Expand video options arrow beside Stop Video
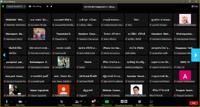200x107 pixels. click(26, 101)
